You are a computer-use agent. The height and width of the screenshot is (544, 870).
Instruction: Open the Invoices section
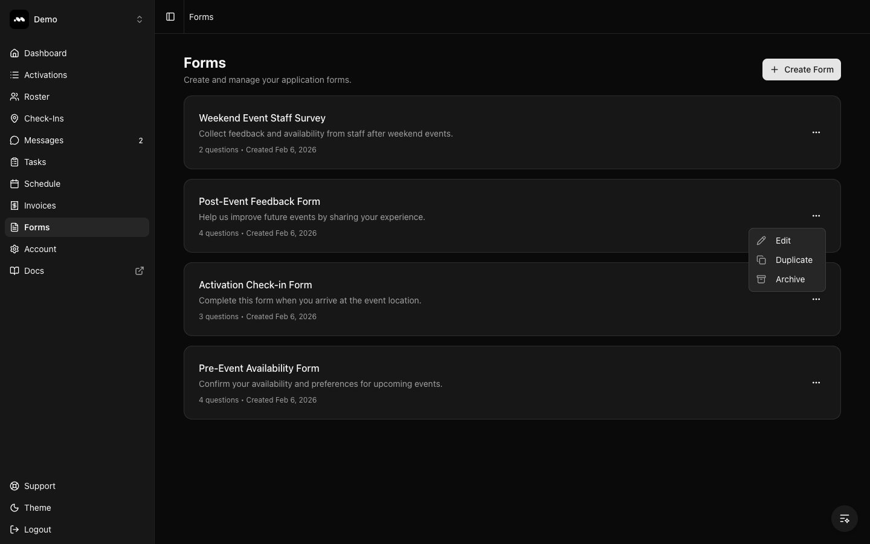coord(39,206)
